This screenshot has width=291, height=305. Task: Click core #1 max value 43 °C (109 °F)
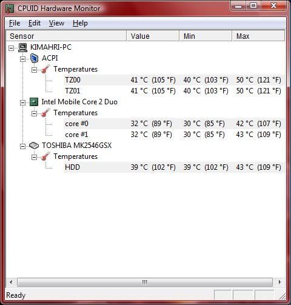click(x=259, y=135)
